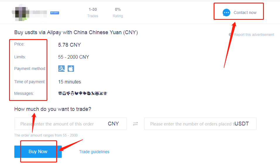
Task: Click the Apple Pay payment icon
Action: [x=71, y=69]
